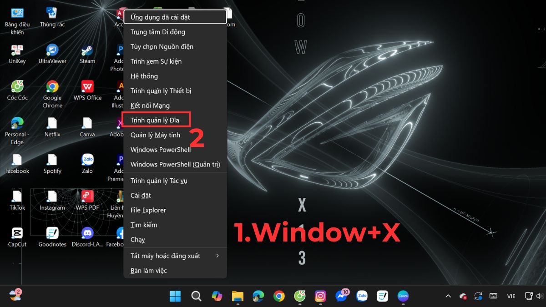Open Trình quản lý Tác vụ
Screen dimensions: 546x307
pos(176,181)
